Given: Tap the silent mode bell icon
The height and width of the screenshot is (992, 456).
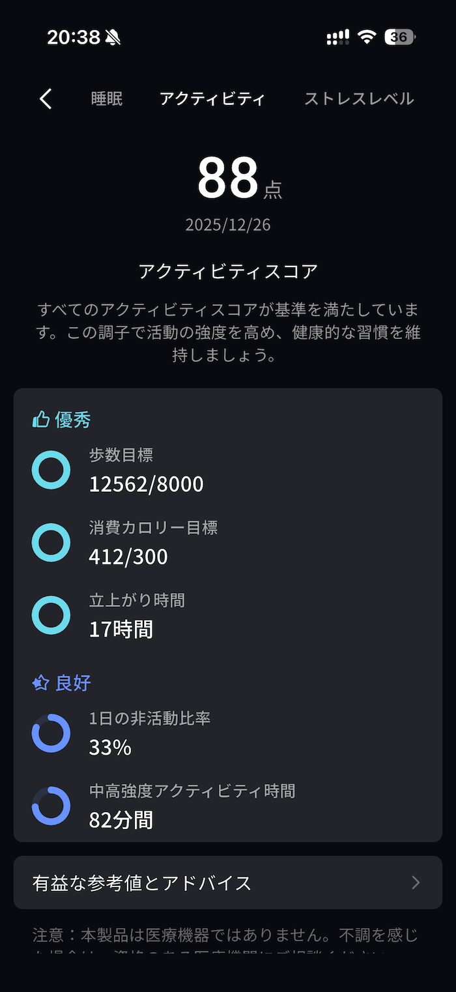Looking at the screenshot, I should tap(113, 38).
